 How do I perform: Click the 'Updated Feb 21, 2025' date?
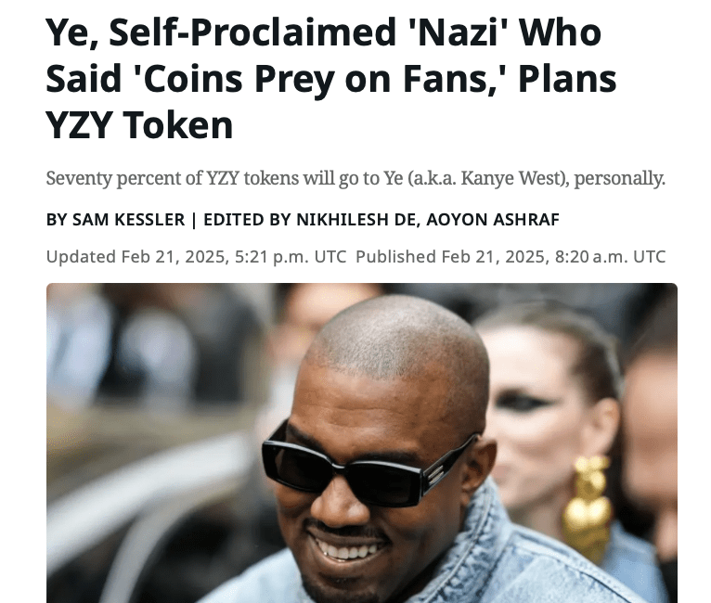point(136,257)
